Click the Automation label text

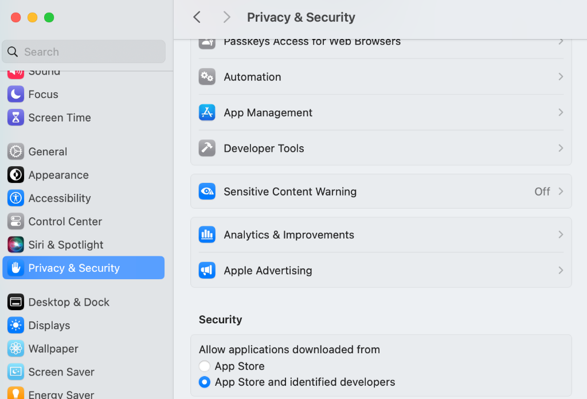point(252,77)
